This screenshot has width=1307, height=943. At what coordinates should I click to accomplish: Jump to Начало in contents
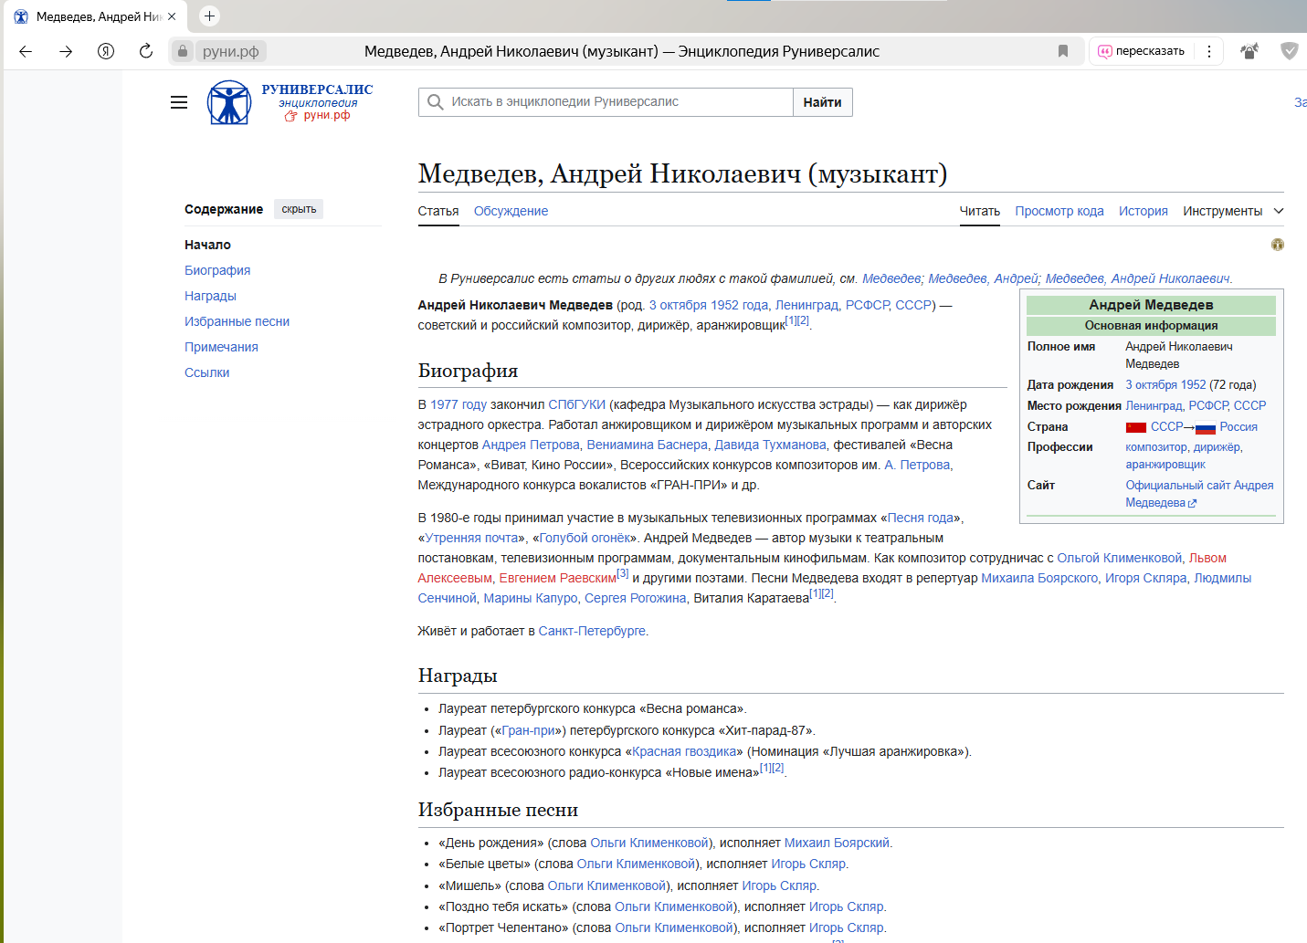click(x=207, y=245)
